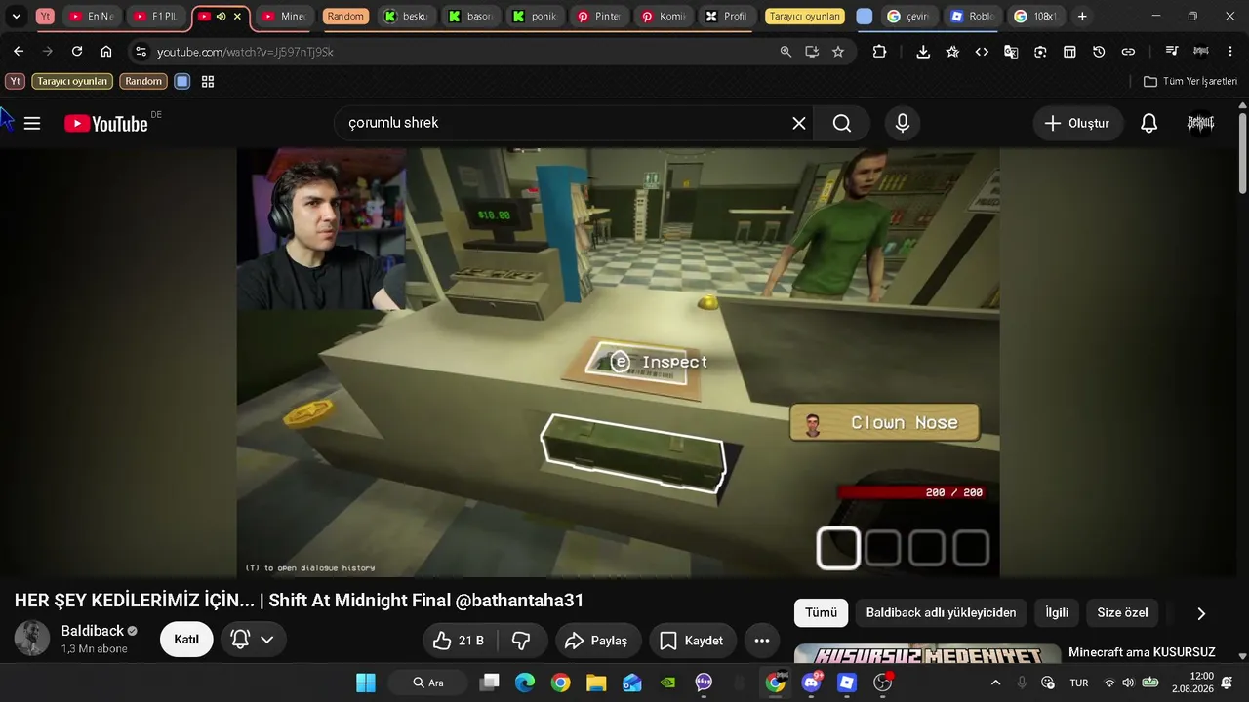Open the KUSURSUZ MEDENİYET video thumbnail
1249x702 pixels.
point(927,653)
